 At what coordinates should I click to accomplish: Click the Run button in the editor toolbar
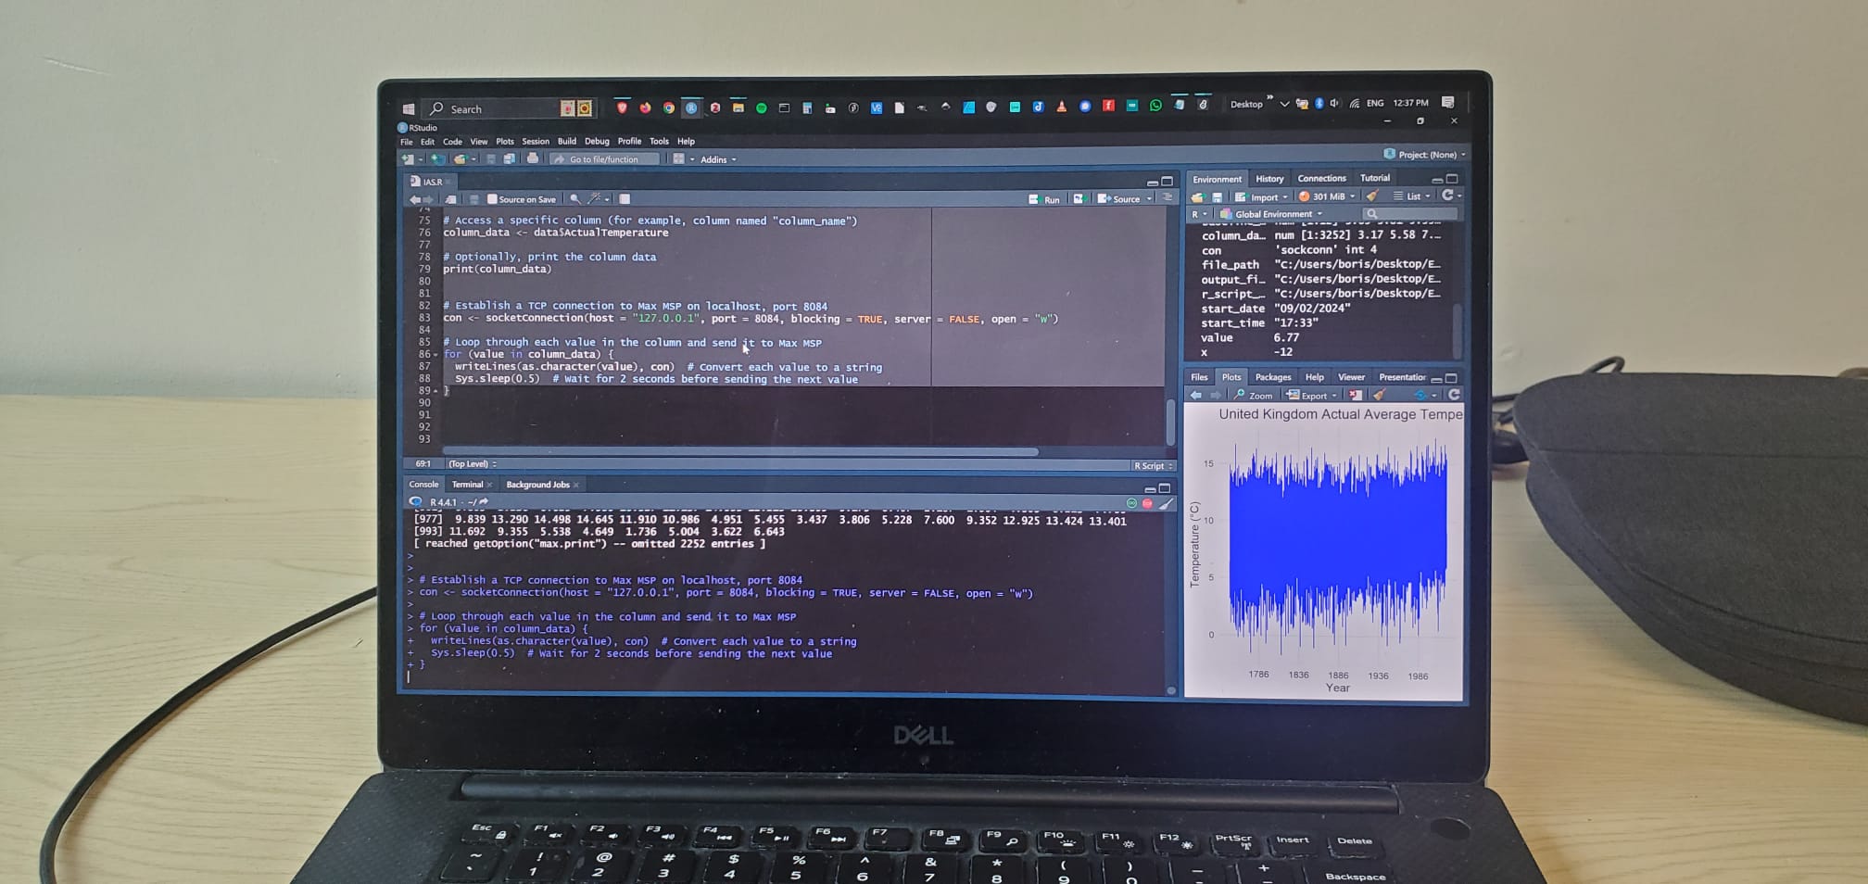click(1045, 199)
